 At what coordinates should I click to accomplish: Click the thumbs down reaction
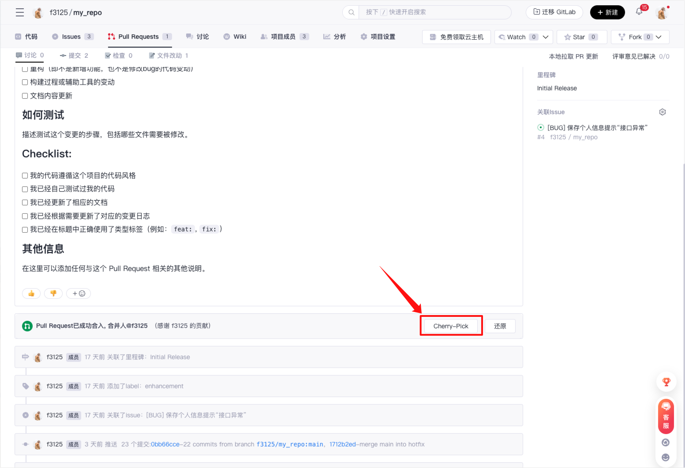click(53, 293)
